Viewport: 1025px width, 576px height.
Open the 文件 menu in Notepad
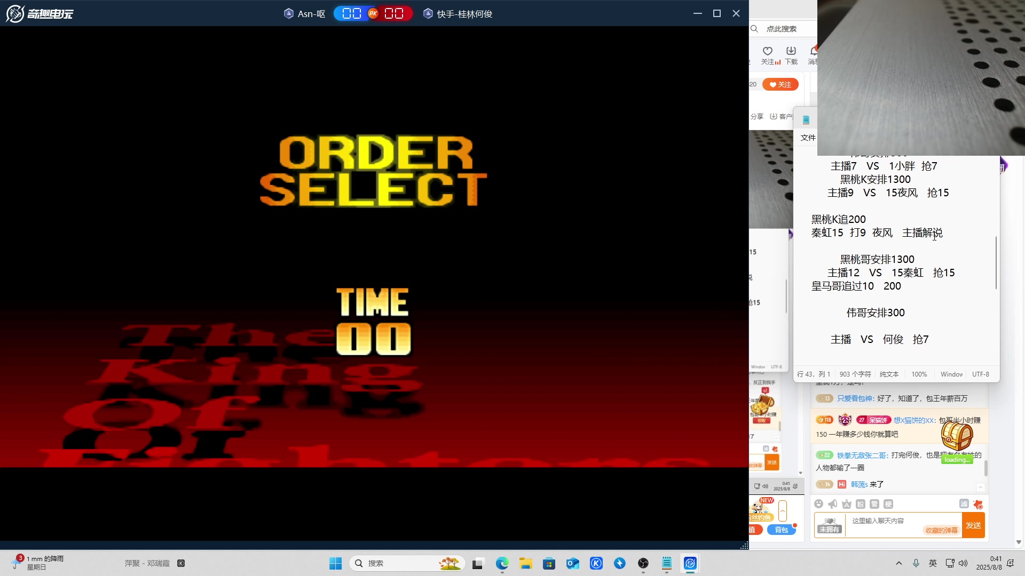click(x=808, y=138)
